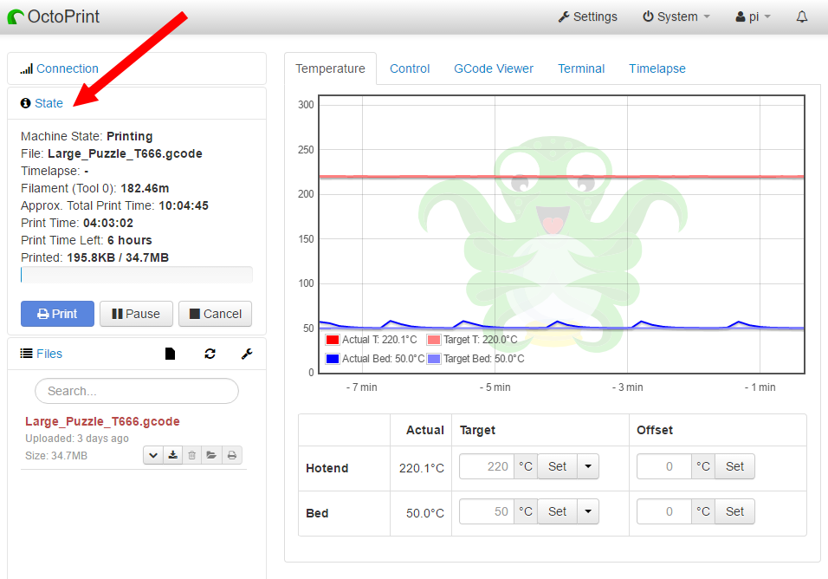
Task: Collapse the Connection panel
Action: click(x=67, y=68)
